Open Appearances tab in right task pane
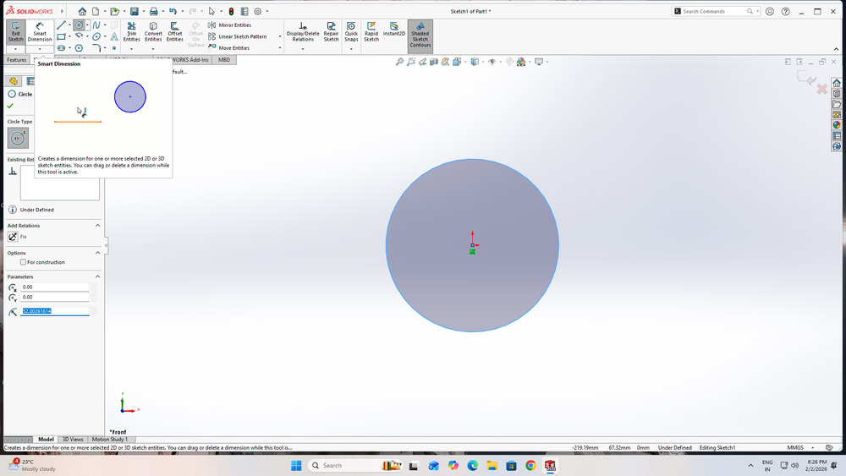Image resolution: width=846 pixels, height=476 pixels. (837, 125)
